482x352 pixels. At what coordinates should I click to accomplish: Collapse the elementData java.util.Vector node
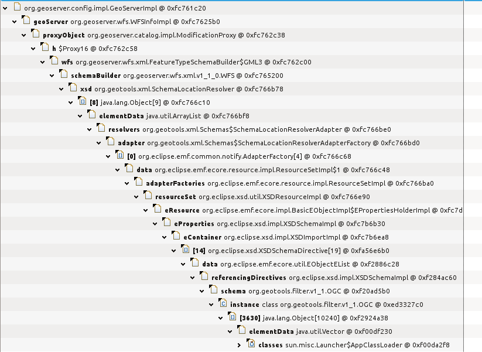(x=230, y=332)
